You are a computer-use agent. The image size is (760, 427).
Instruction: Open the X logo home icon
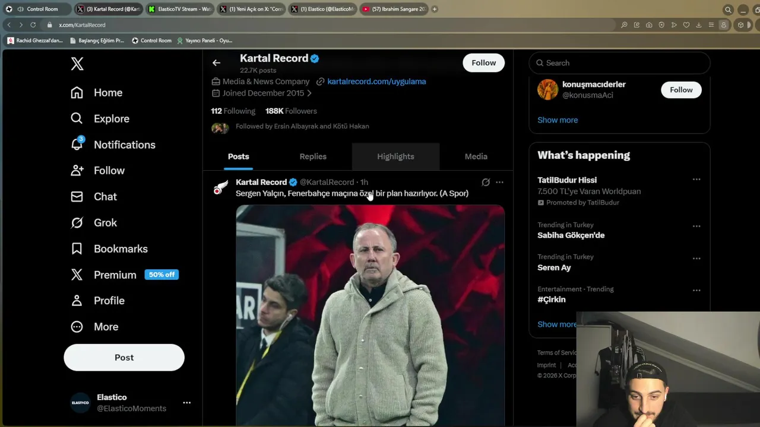77,64
